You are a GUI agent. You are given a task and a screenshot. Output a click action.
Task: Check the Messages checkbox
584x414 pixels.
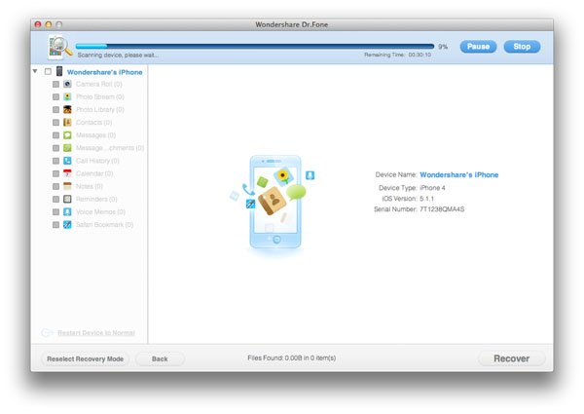[55, 135]
